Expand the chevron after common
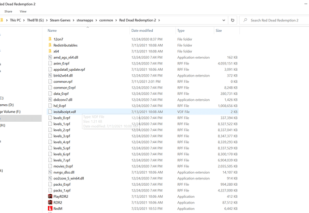This screenshot has width=309, height=213. [116, 20]
